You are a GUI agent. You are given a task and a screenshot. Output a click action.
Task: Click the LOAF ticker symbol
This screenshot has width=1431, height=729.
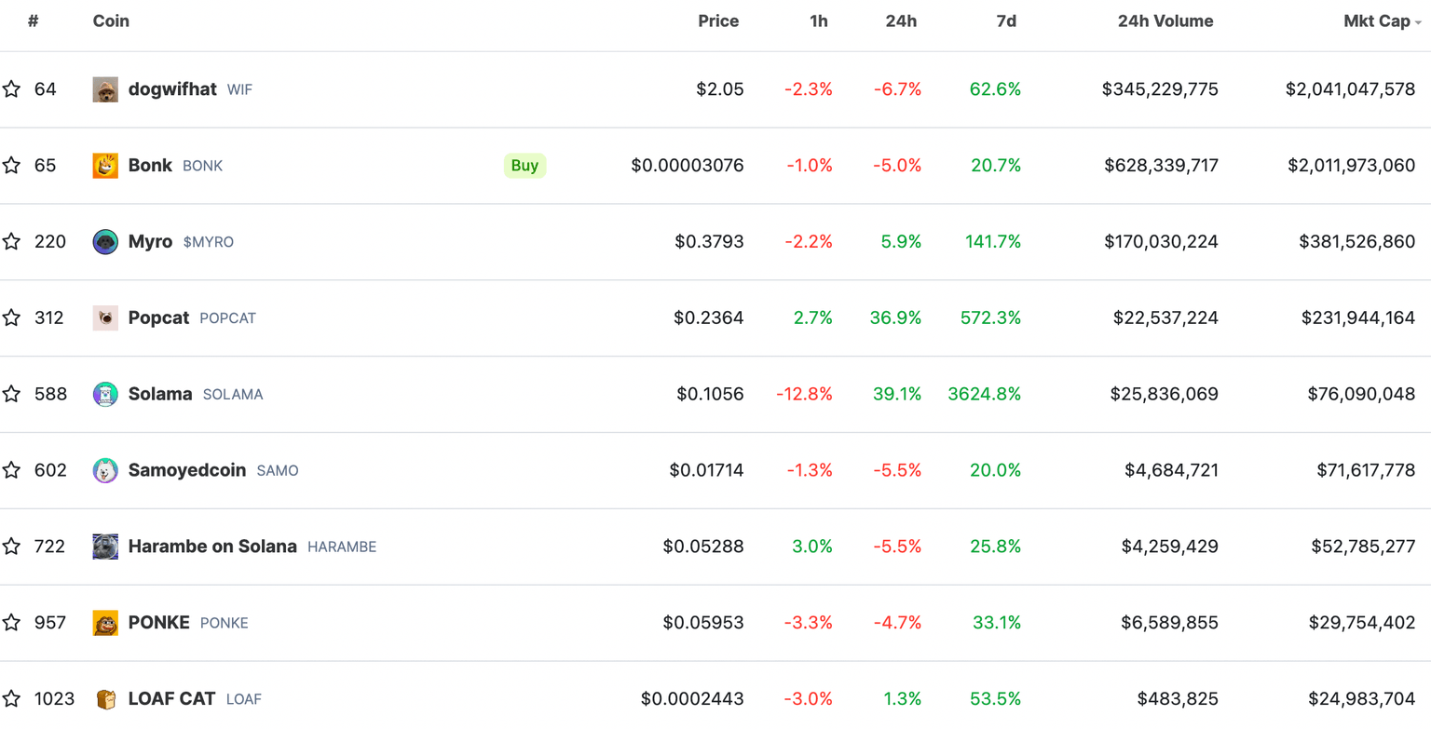coord(244,700)
